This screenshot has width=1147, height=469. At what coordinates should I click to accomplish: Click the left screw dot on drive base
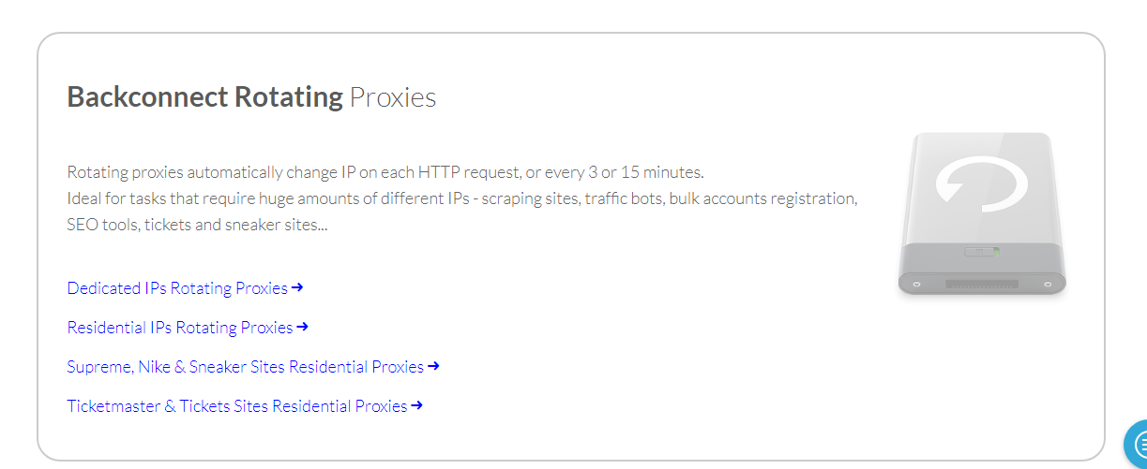pyautogui.click(x=916, y=283)
